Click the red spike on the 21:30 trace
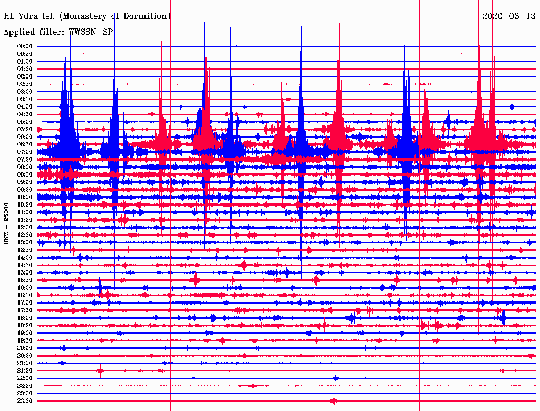 (x=100, y=371)
